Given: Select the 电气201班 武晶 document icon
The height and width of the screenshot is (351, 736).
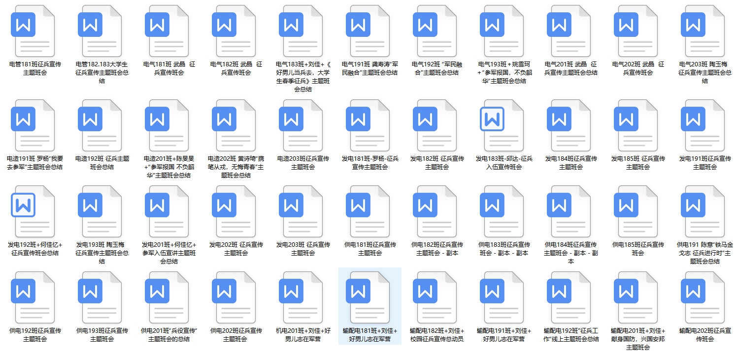Looking at the screenshot, I should point(569,31).
